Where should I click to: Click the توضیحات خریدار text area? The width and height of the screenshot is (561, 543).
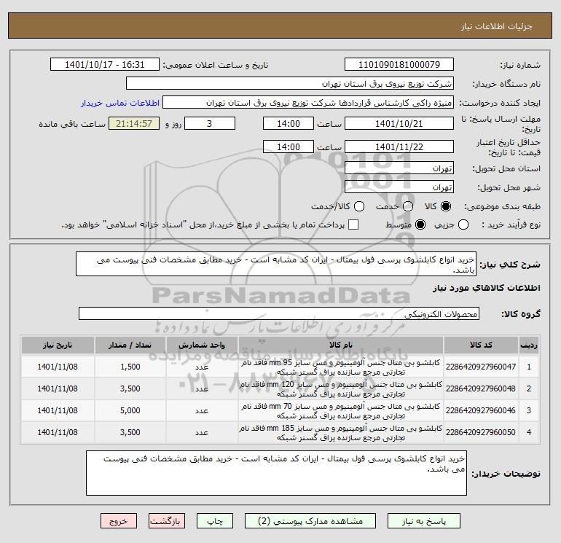(x=276, y=473)
